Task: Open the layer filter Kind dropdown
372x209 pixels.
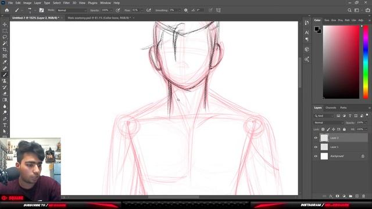Action: pos(324,116)
